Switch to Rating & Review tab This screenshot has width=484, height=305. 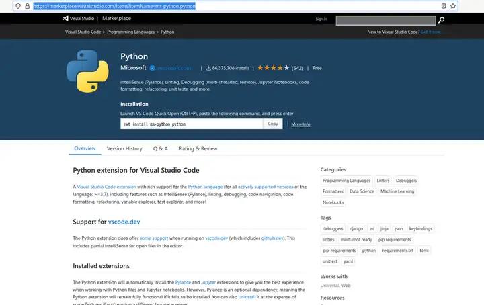tap(198, 148)
